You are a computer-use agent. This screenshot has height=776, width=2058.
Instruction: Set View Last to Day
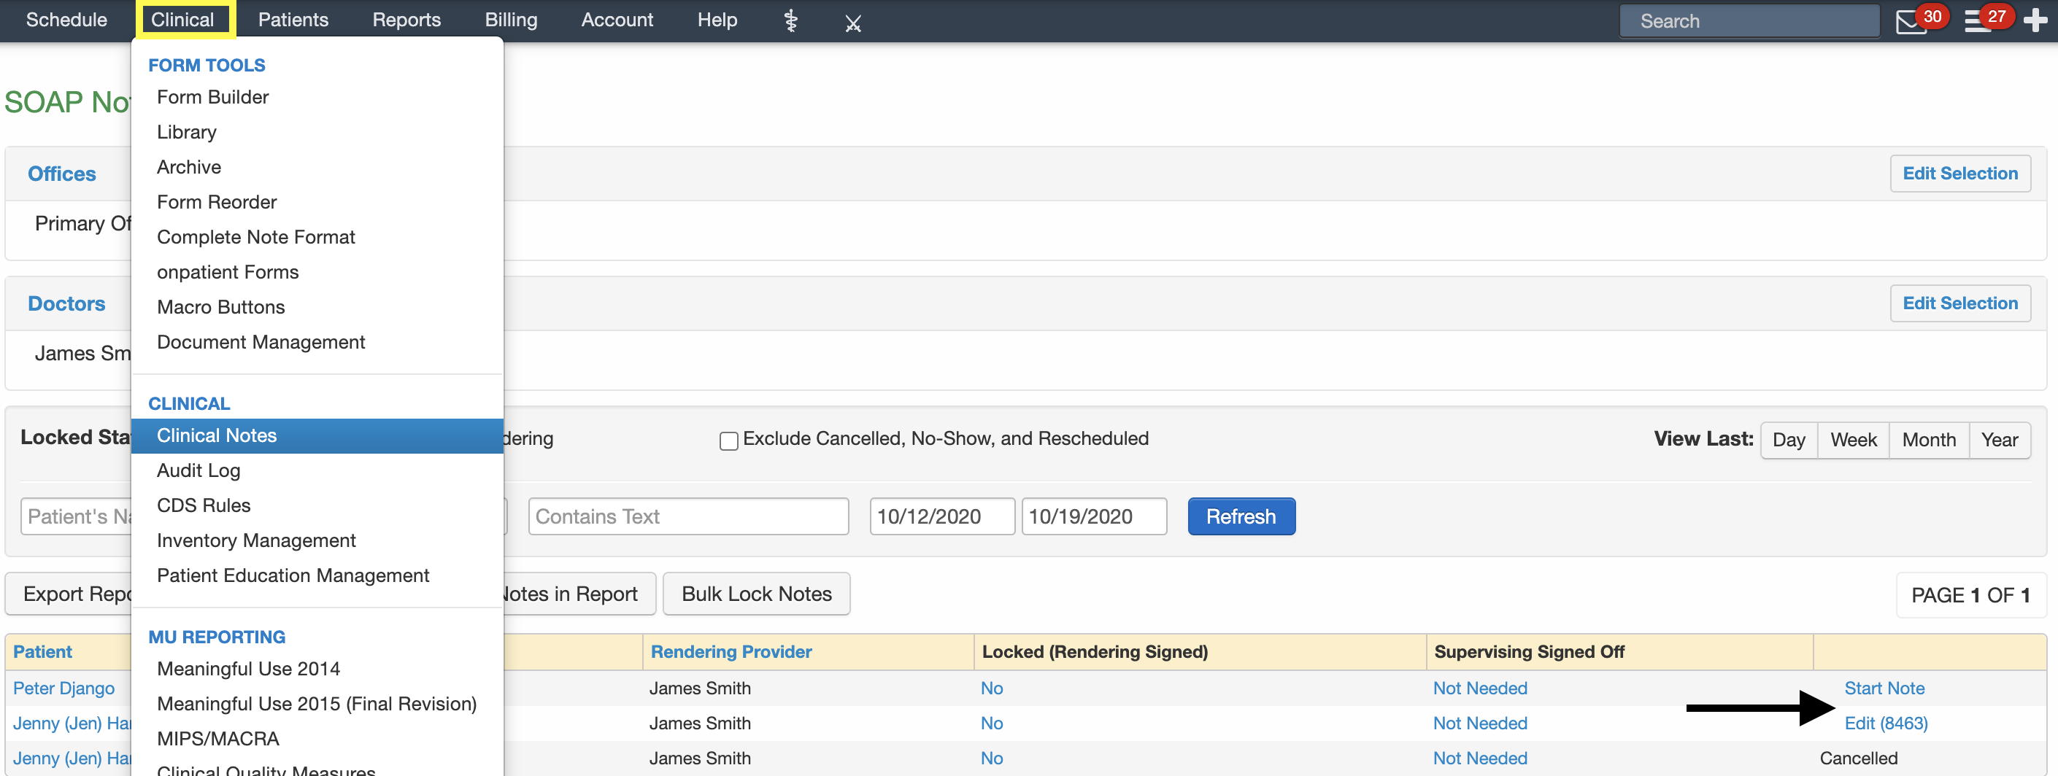1788,440
